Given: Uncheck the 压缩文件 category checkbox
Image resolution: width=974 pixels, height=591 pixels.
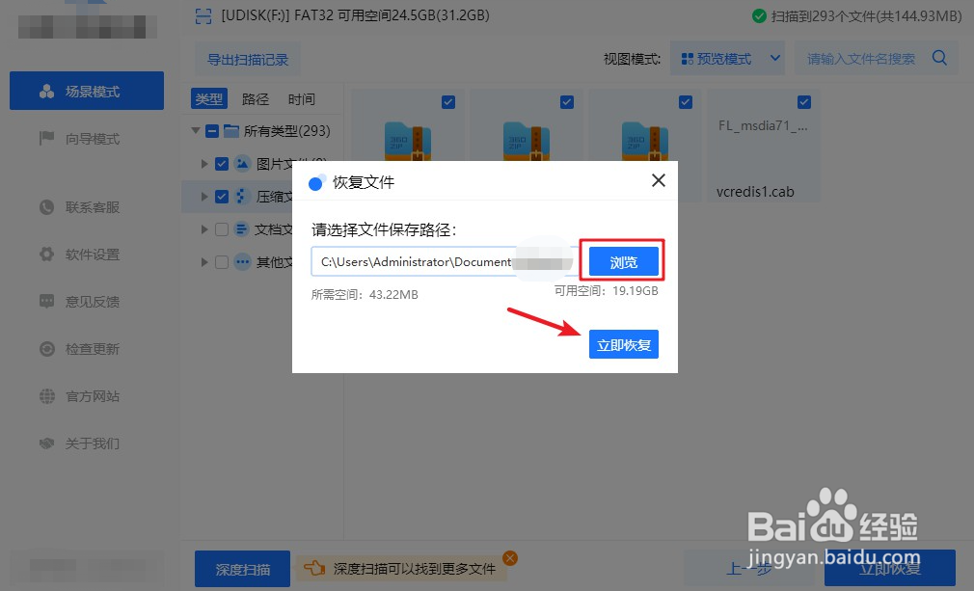Looking at the screenshot, I should 221,196.
